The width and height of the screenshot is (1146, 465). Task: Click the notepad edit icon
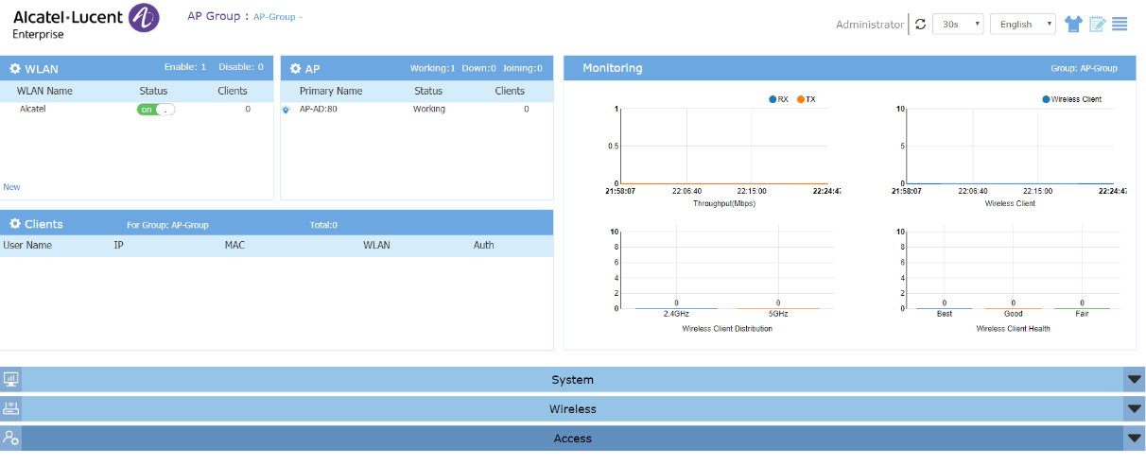coord(1097,25)
